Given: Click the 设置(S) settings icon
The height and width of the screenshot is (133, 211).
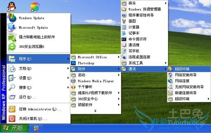Looking at the screenshot, I should click(12, 78).
